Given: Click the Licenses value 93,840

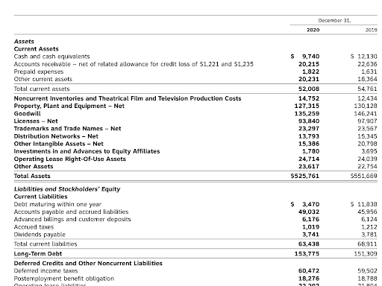Looking at the screenshot, I should pyautogui.click(x=309, y=121).
